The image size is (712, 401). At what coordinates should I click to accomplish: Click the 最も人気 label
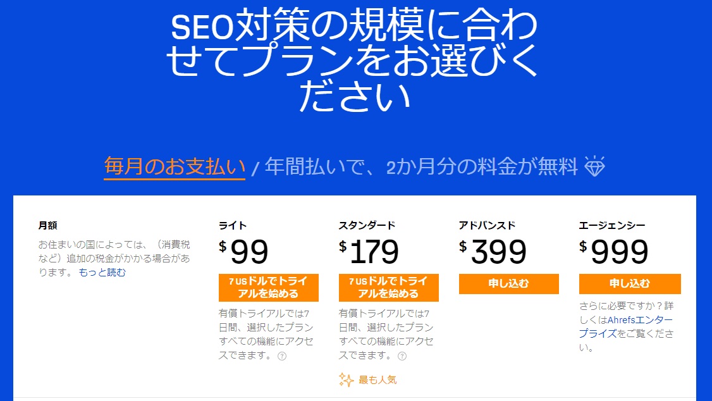click(377, 379)
